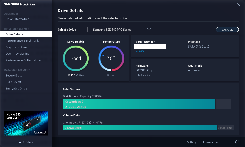Click the 11.7TB Written text
The height and width of the screenshot is (147, 245).
pos(76,75)
